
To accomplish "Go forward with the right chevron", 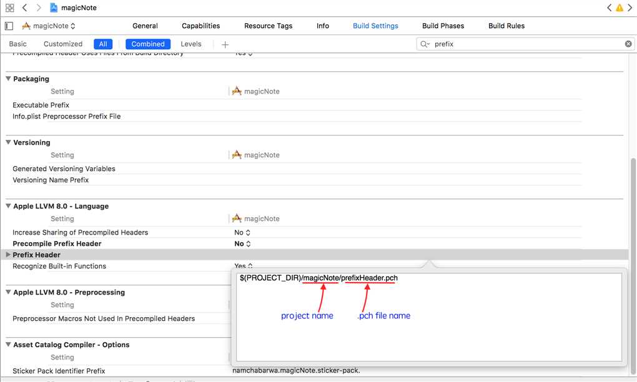I will (x=39, y=7).
